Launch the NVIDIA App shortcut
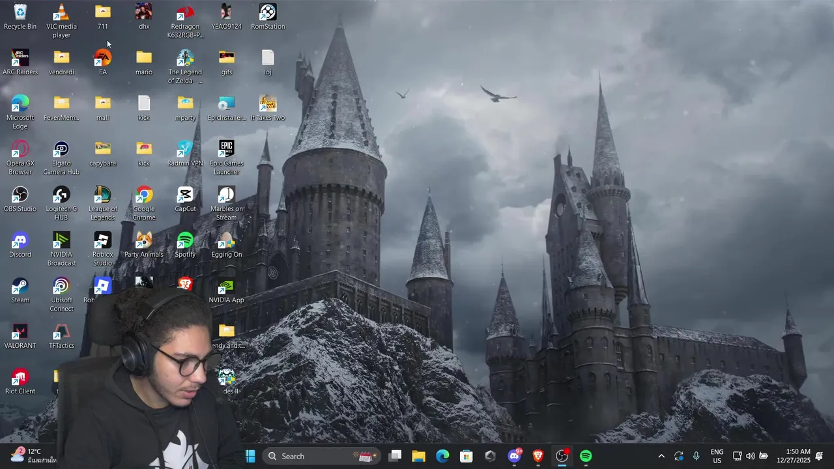 226,291
